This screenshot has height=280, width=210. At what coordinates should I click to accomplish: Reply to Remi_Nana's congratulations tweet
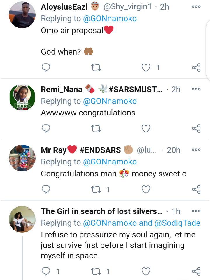point(46,128)
